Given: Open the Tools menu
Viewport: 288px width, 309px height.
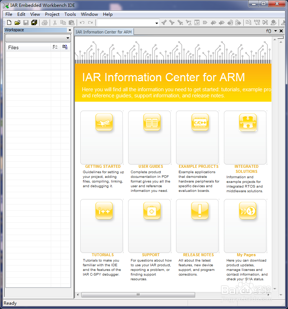Looking at the screenshot, I should (70, 14).
